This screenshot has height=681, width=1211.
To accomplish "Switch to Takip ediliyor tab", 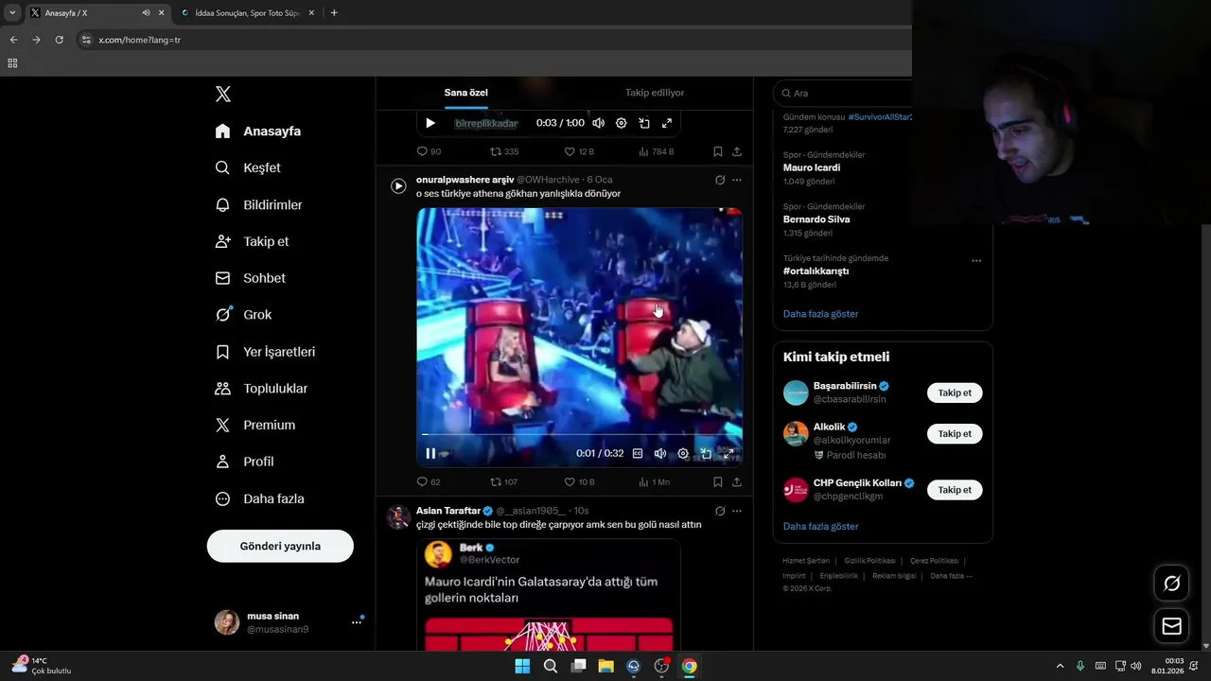I will (x=655, y=93).
